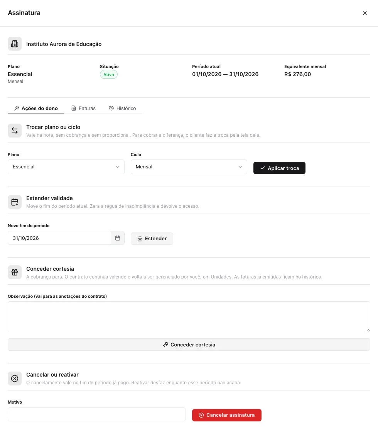Image resolution: width=378 pixels, height=443 pixels.
Task: Click the calendar-plus icon beside Estender validade
Action: [x=15, y=202]
